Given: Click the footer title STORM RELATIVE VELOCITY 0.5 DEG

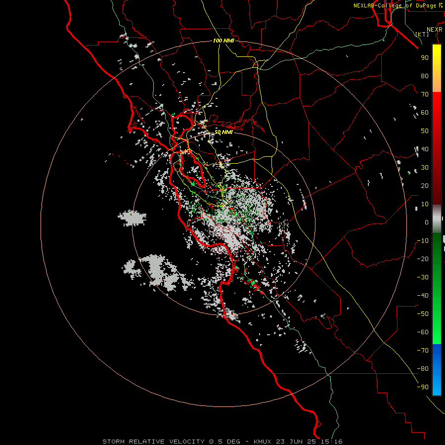Looking at the screenshot, I should [x=171, y=442].
